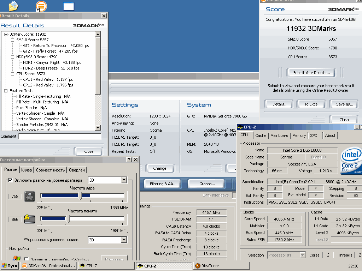This screenshot has width=362, height=271.
Task: Switch to RivaTuner in the taskbar
Action: 222,266
